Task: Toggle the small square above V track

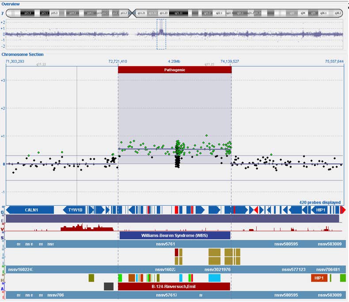Action: point(4,224)
